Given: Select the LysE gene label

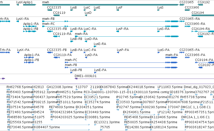Looking at the screenshot, I should click(97, 8).
